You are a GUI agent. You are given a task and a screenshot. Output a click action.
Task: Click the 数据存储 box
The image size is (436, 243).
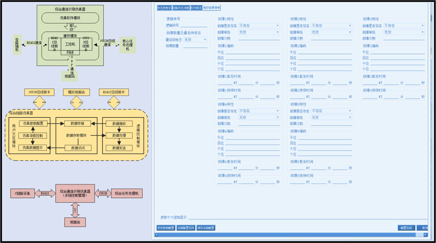78,123
